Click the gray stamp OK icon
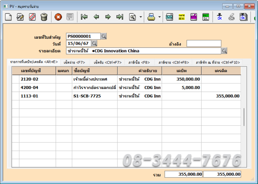258x184 pixels. (x=232, y=17)
